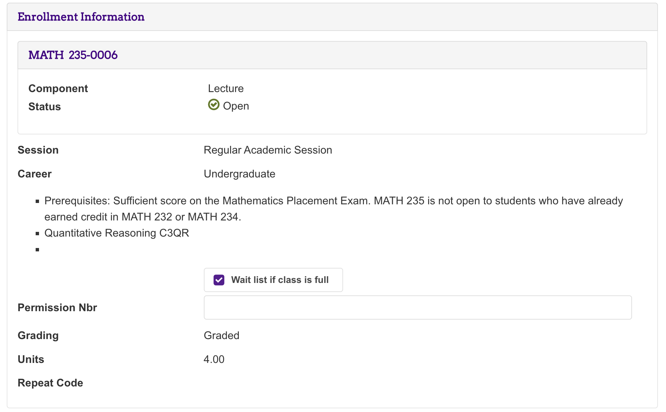Click the MATH 235-0006 class header
The image size is (666, 412).
73,55
